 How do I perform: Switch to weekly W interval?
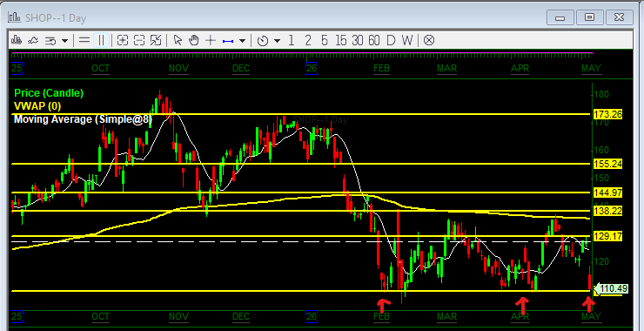coord(406,40)
